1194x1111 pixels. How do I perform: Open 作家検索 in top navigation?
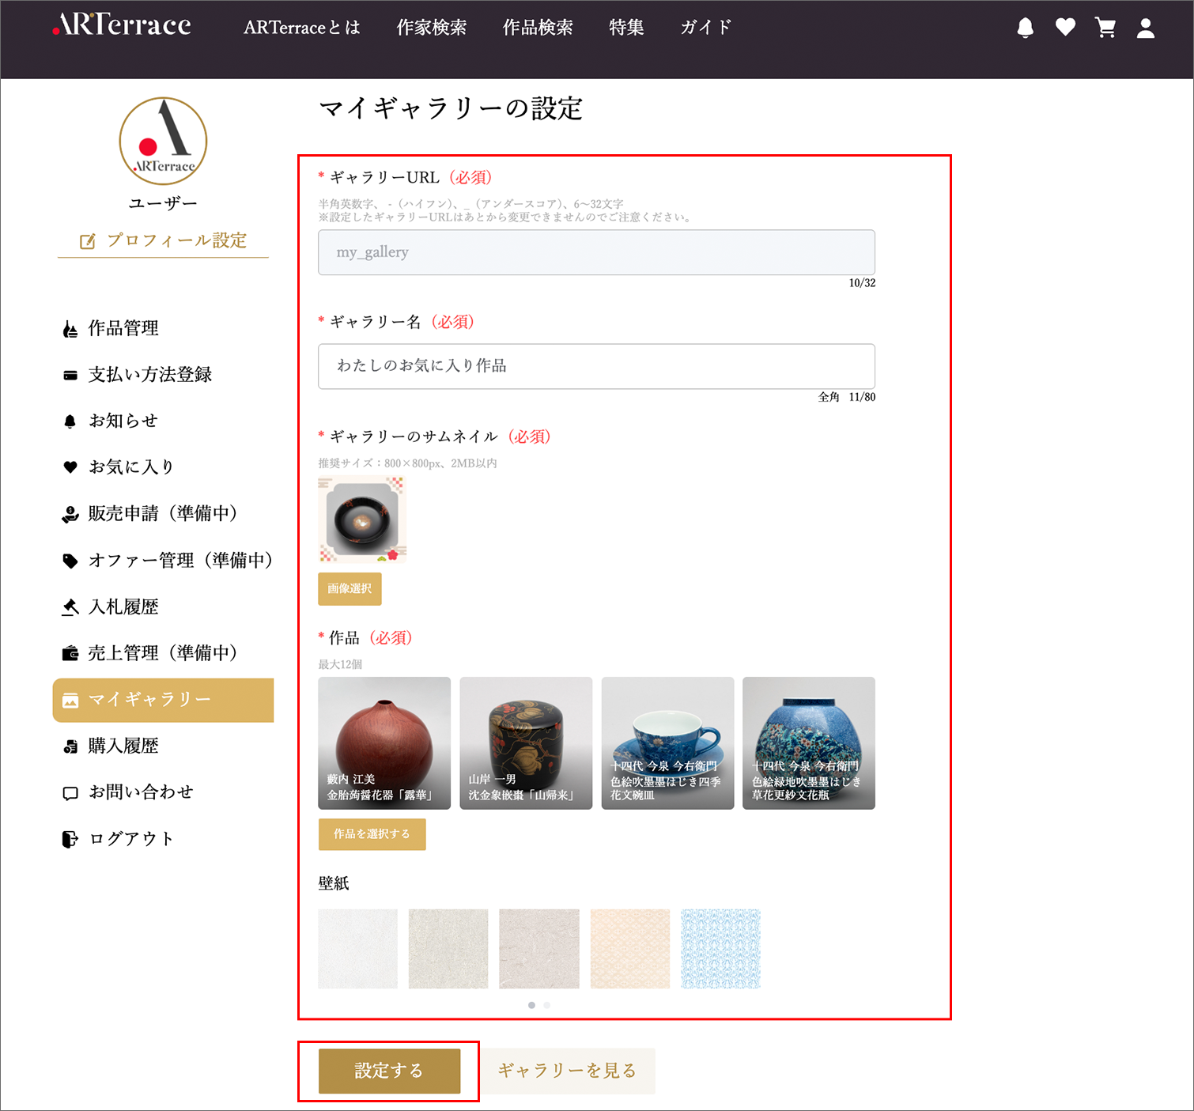[432, 28]
